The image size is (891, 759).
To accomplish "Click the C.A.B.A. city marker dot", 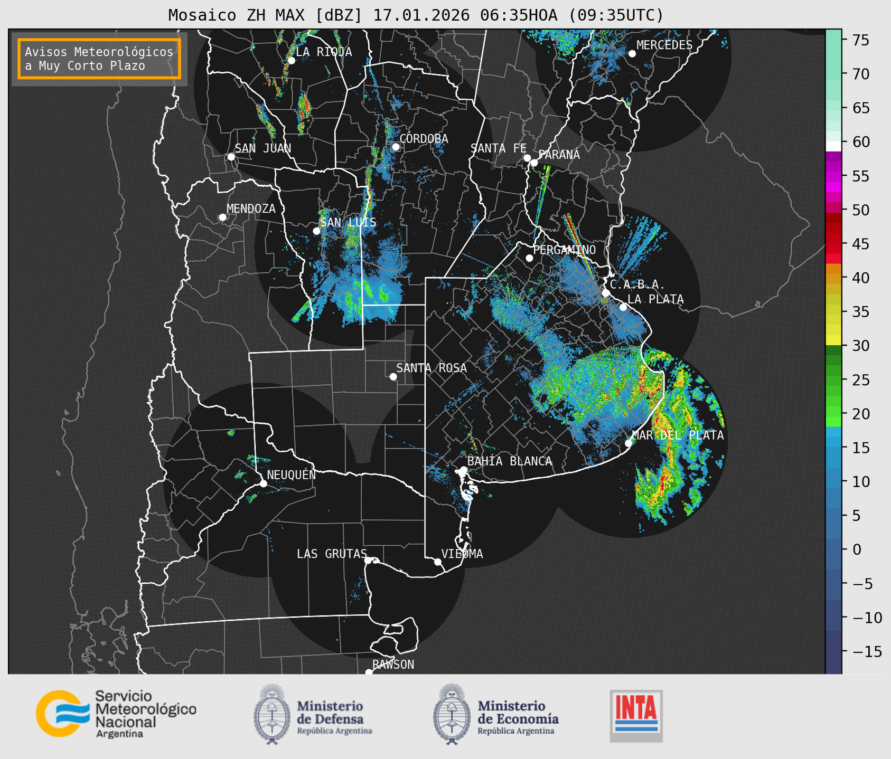I will click(x=606, y=293).
